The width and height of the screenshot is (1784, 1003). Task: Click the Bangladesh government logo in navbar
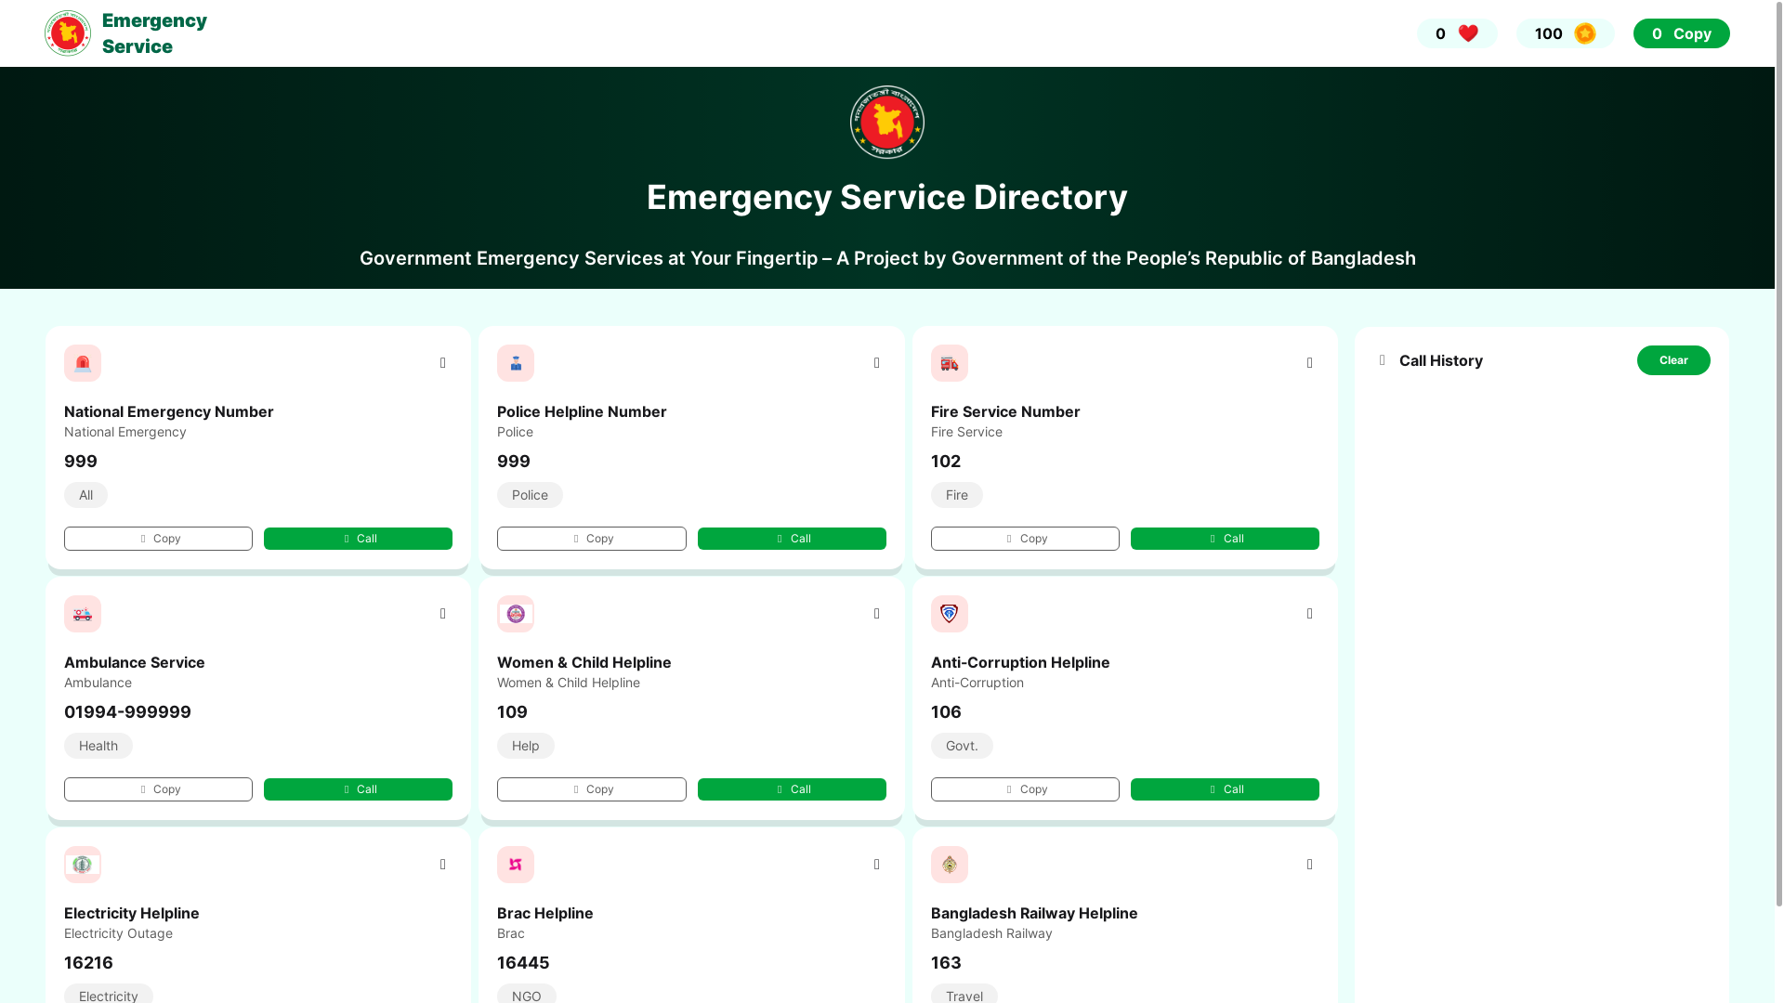click(x=68, y=33)
